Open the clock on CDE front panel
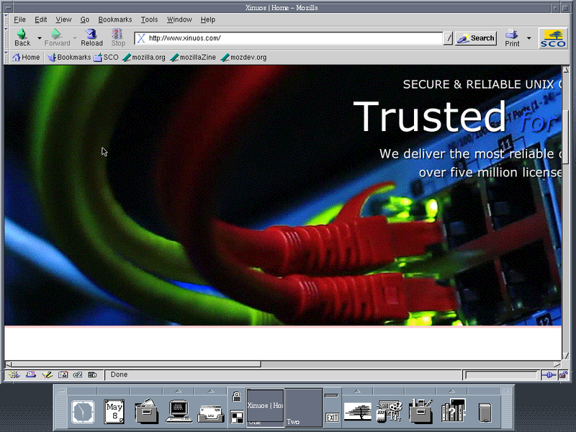Screen dimensions: 576x432 [x=83, y=412]
